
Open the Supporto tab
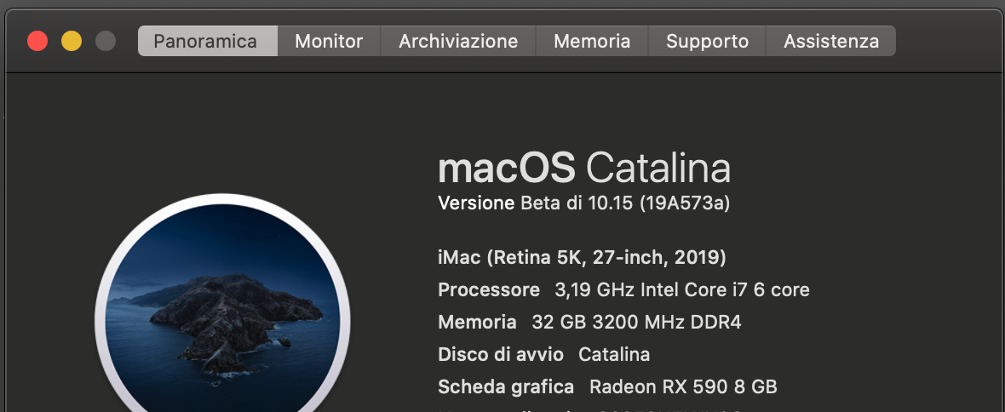coord(707,41)
